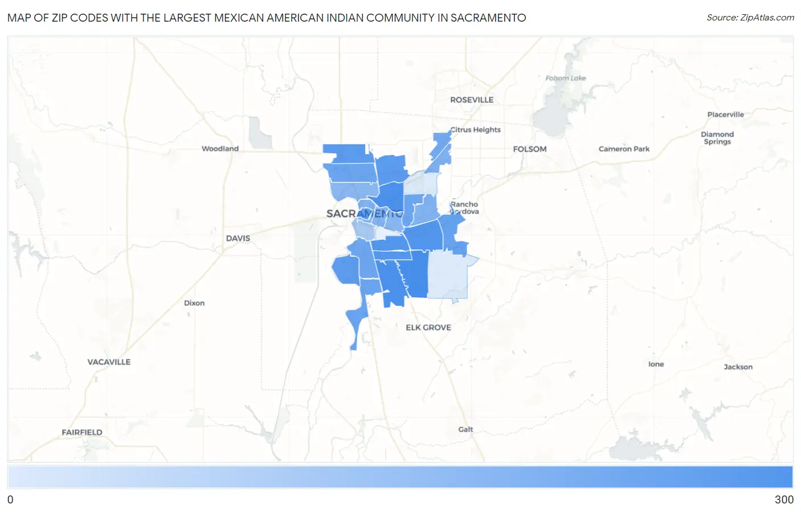The height and width of the screenshot is (512, 801).
Task: Click the legend maximum value 300
Action: [784, 499]
